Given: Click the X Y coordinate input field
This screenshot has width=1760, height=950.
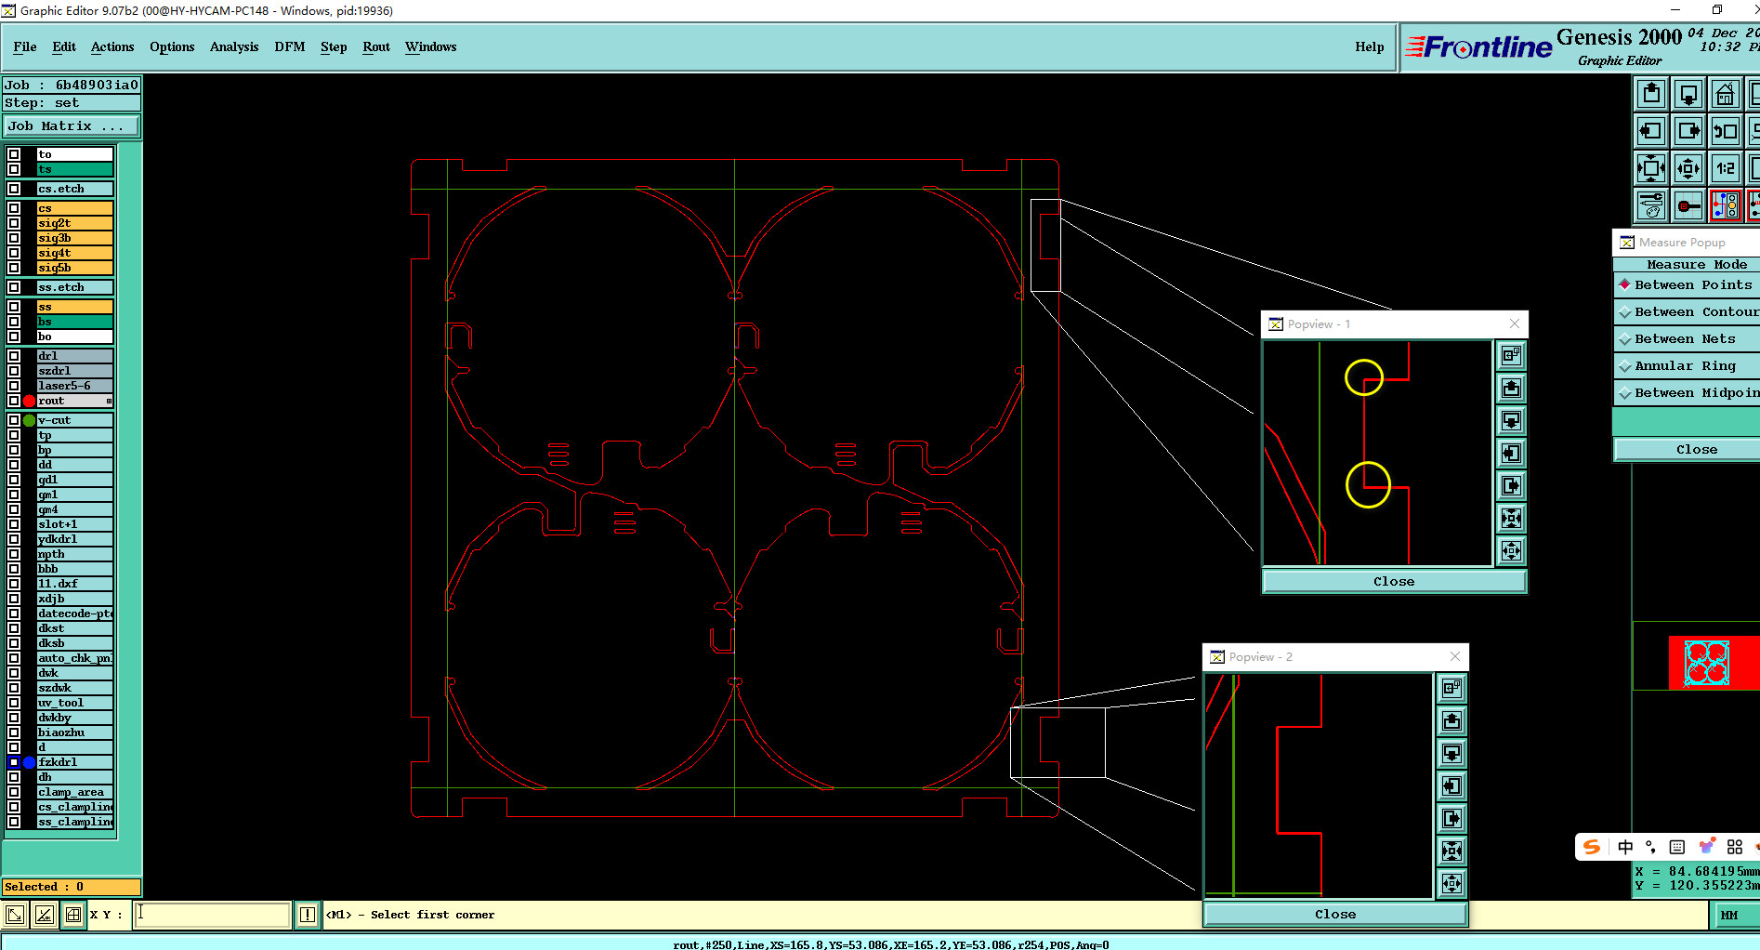Looking at the screenshot, I should (x=212, y=915).
